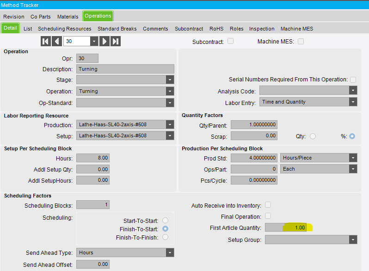
Task: Open the Ops/Part Each dropdown
Action: point(353,169)
